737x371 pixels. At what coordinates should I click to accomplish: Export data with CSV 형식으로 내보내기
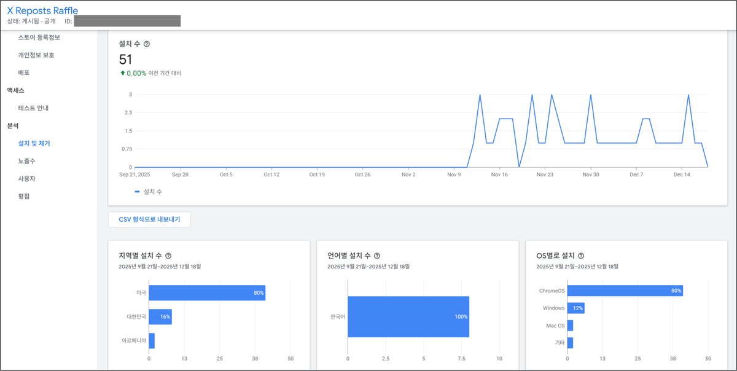click(x=149, y=219)
